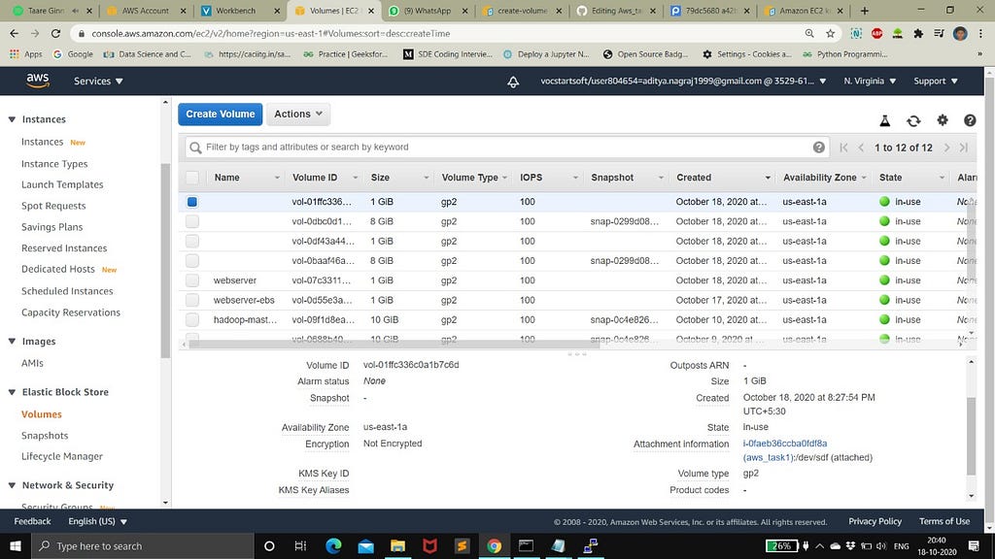Collapse the Instances sidebar section
The width and height of the screenshot is (995, 559).
click(x=12, y=119)
